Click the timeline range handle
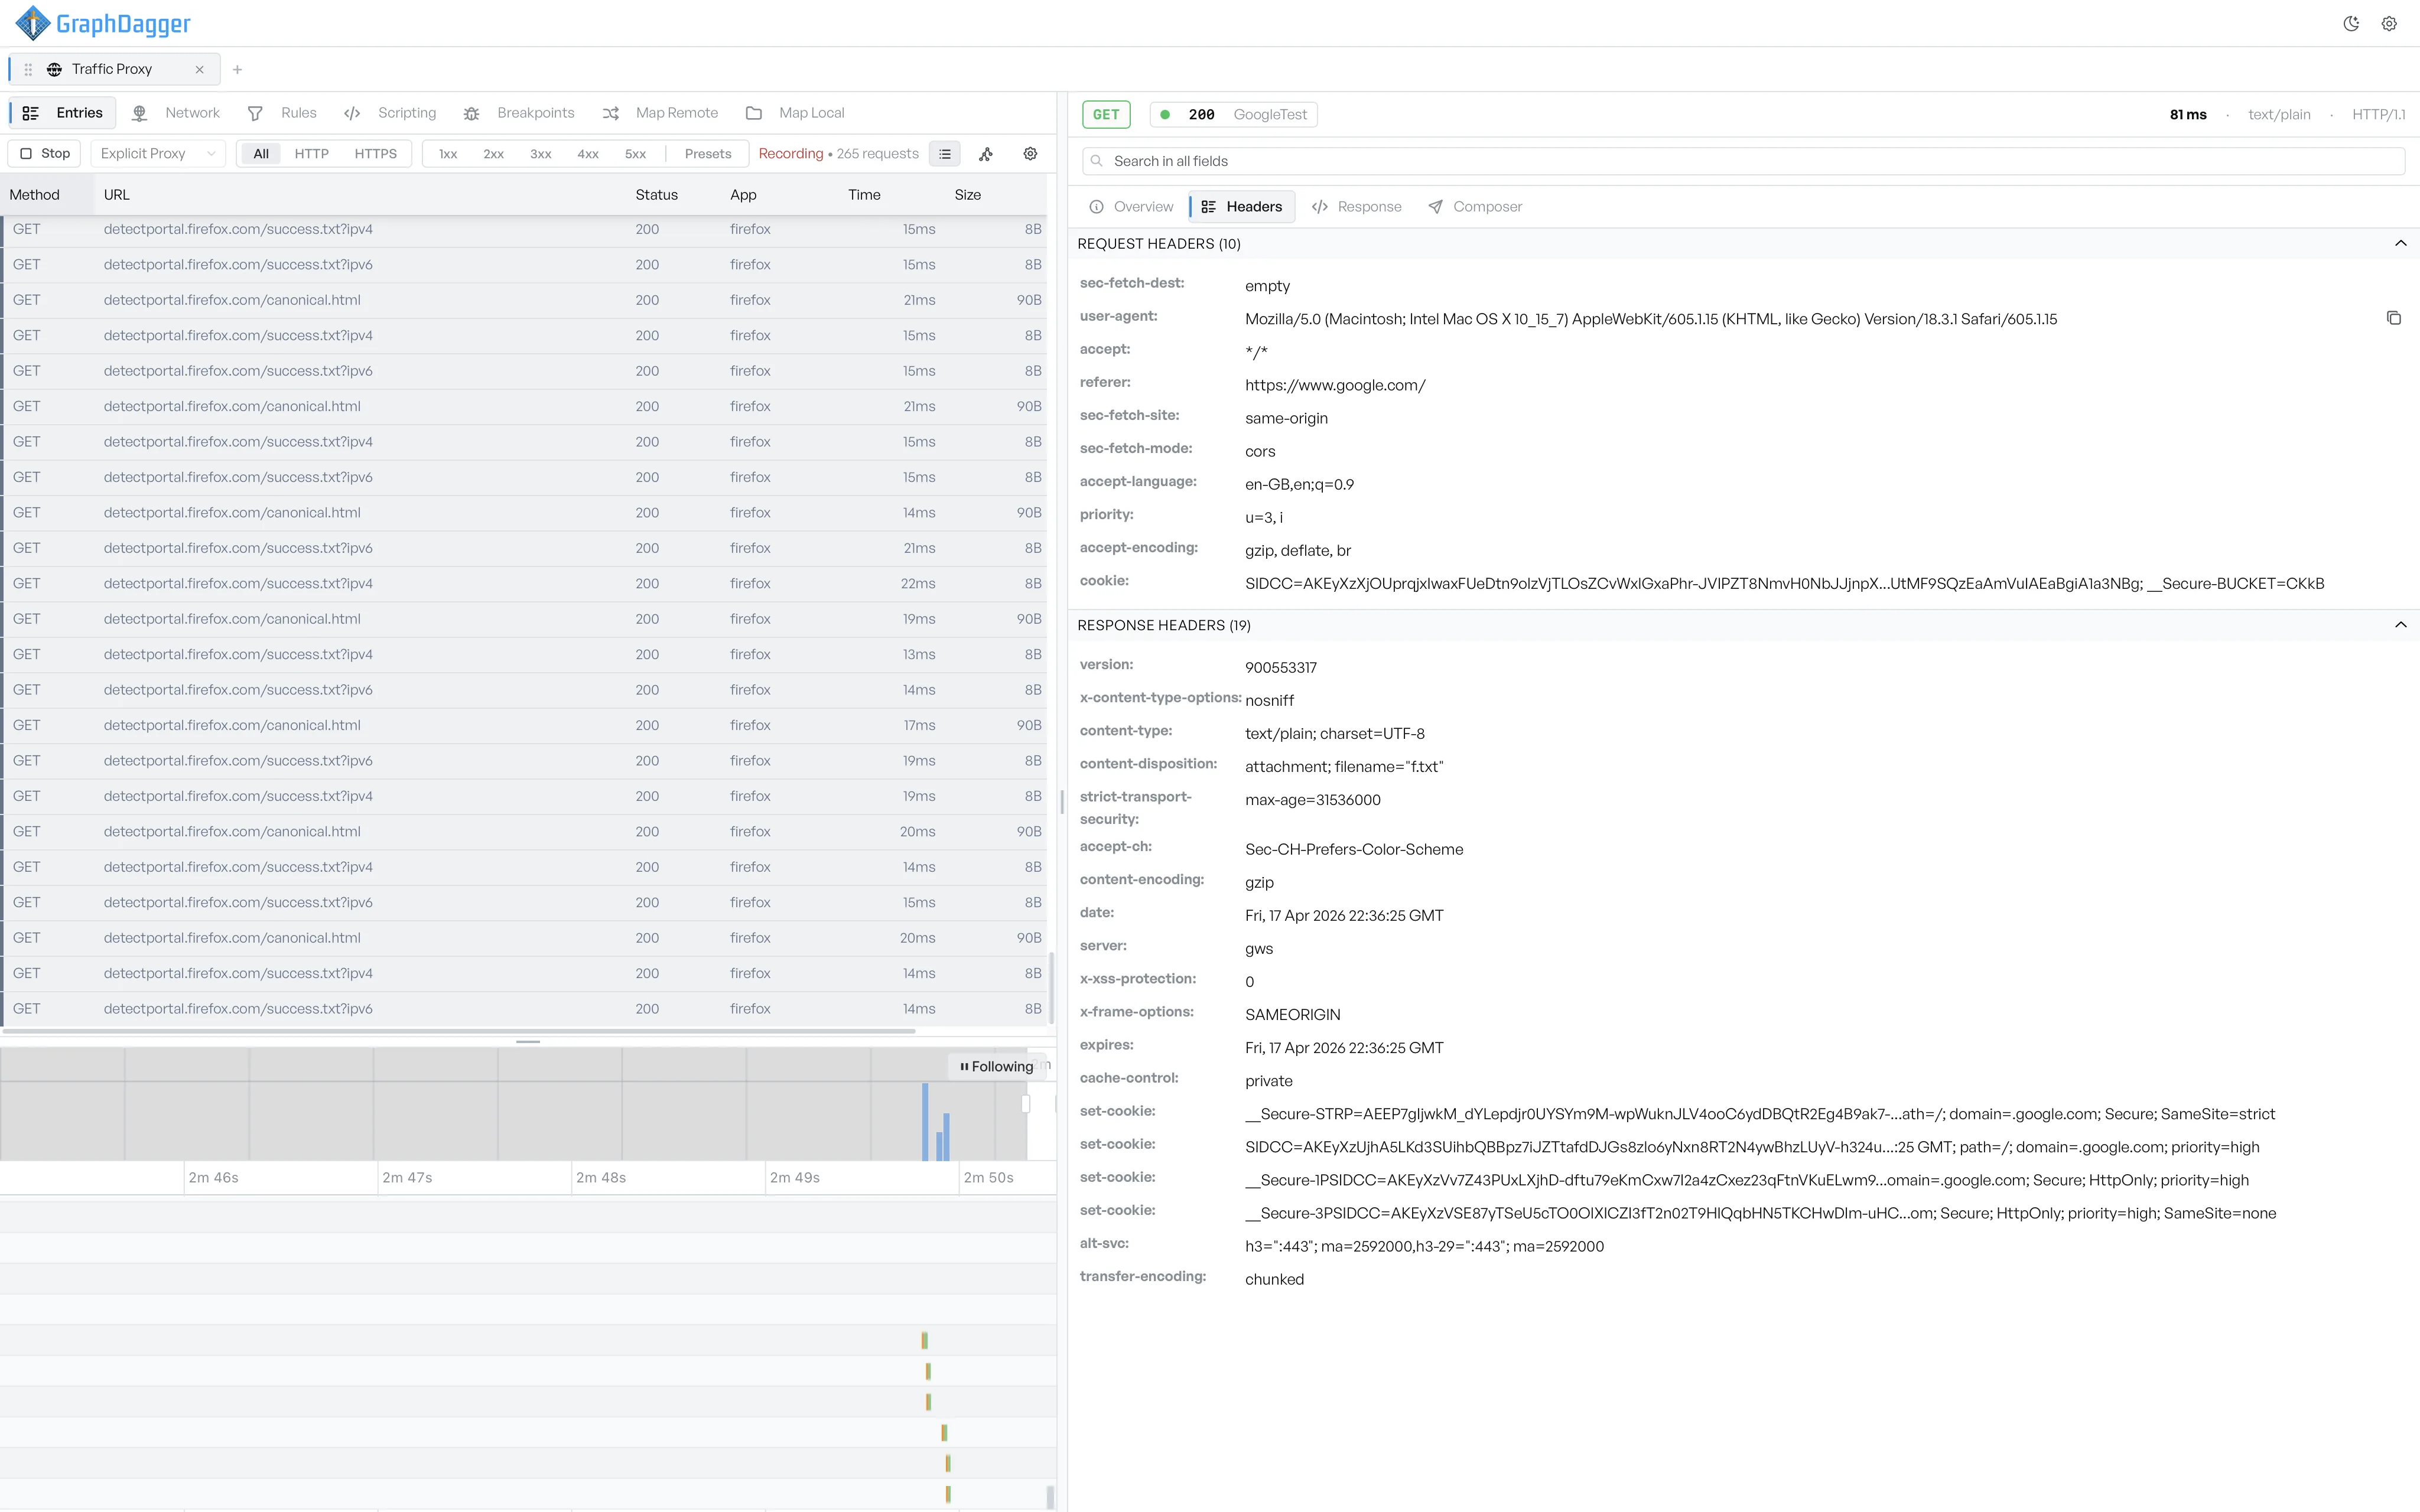The image size is (2420, 1512). pyautogui.click(x=1025, y=1104)
